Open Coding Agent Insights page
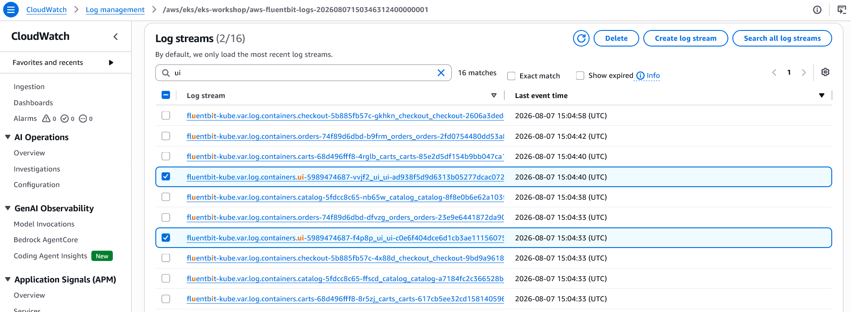This screenshot has width=851, height=312. click(51, 256)
